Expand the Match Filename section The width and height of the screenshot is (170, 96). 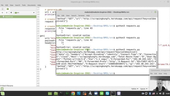click(7, 86)
